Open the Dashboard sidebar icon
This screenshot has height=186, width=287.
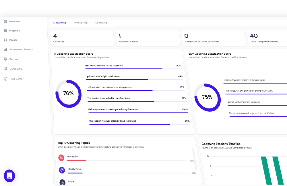5,21
